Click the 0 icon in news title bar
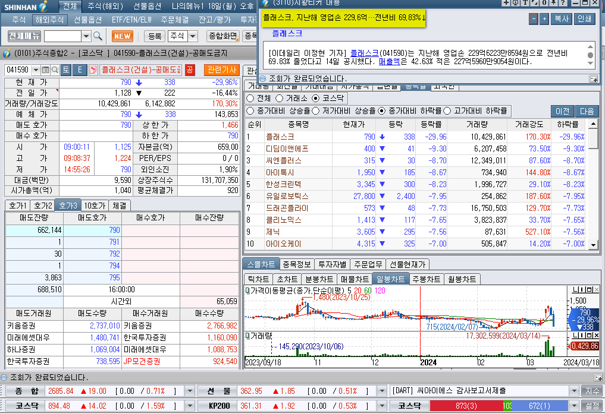 [544, 3]
